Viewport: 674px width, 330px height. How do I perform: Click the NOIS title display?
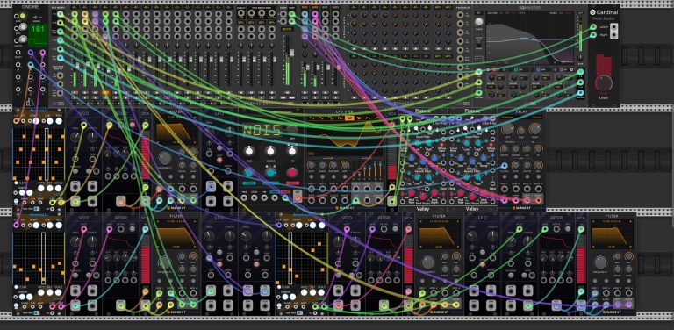pos(262,130)
